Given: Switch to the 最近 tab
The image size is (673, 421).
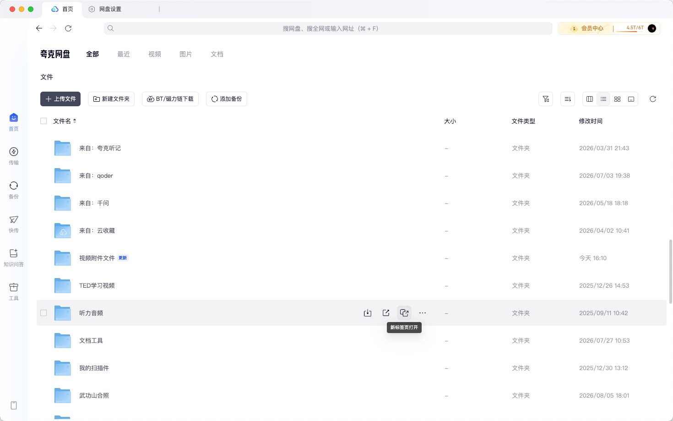Looking at the screenshot, I should coord(124,54).
